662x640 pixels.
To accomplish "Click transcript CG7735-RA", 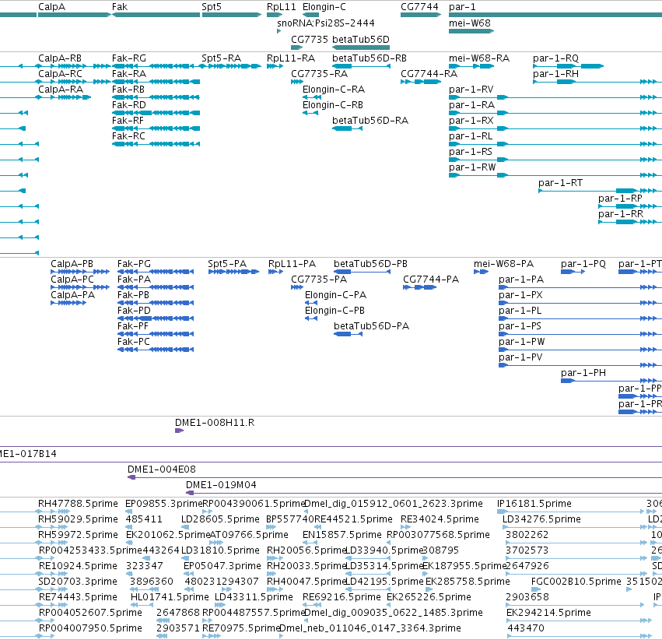I will pyautogui.click(x=297, y=82).
